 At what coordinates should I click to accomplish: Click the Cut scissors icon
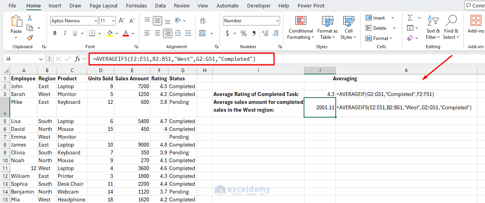pyautogui.click(x=29, y=18)
